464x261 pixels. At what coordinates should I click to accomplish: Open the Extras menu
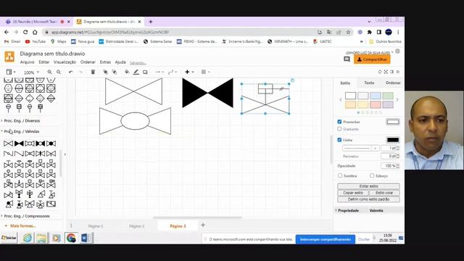tap(105, 62)
